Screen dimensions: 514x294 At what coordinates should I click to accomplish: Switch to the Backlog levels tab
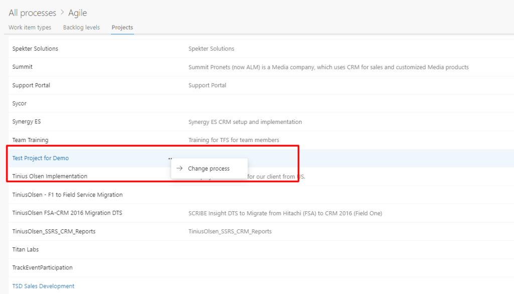tap(81, 28)
